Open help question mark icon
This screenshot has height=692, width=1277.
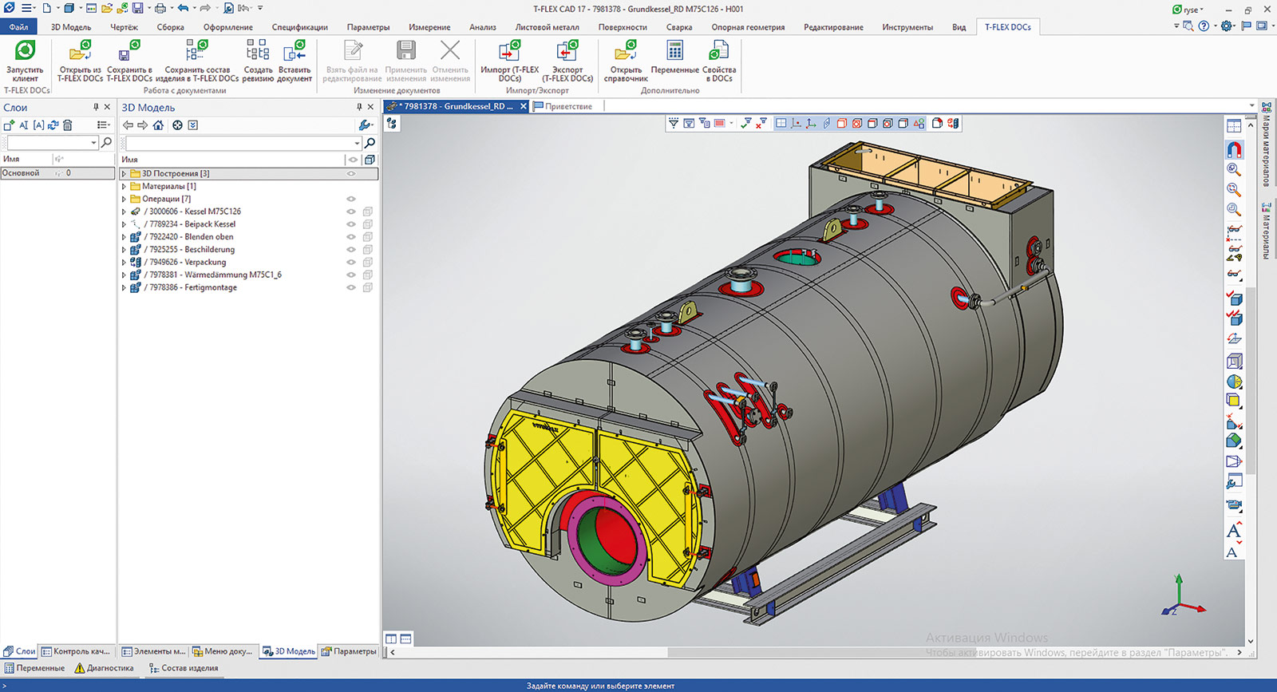coord(1204,26)
